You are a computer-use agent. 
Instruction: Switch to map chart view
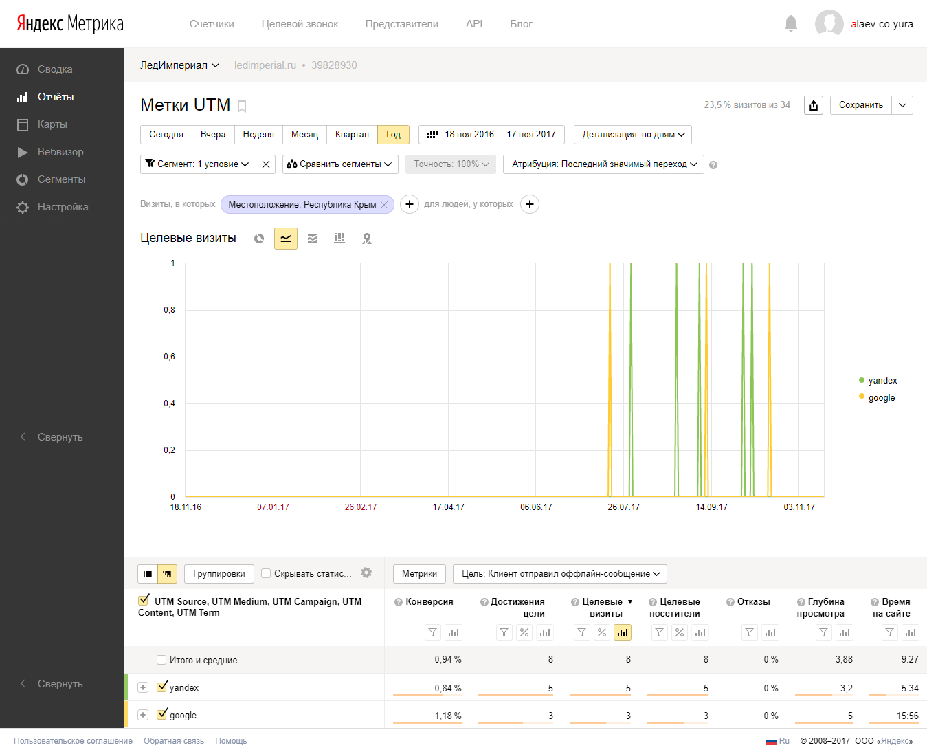[x=367, y=239]
